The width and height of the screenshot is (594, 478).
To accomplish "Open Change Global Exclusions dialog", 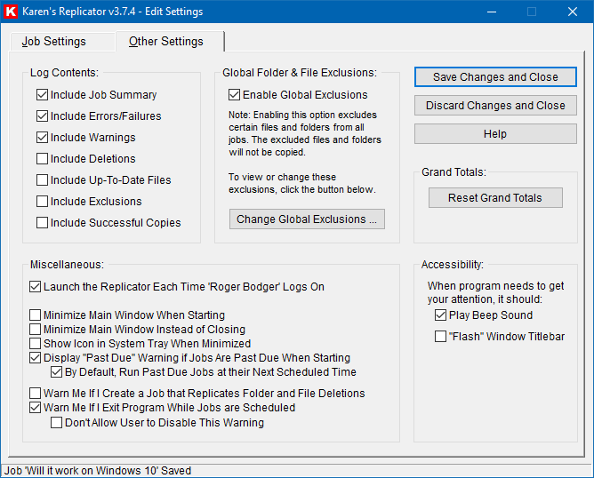I will pyautogui.click(x=307, y=219).
